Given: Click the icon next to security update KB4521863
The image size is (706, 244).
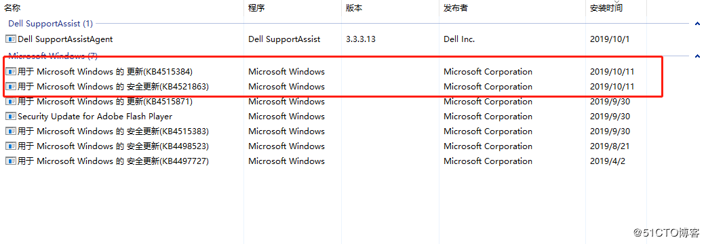Looking at the screenshot, I should click(11, 87).
